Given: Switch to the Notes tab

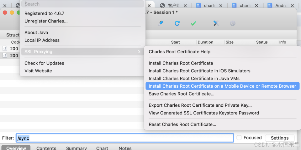Looking at the screenshot, I should coord(125,148).
